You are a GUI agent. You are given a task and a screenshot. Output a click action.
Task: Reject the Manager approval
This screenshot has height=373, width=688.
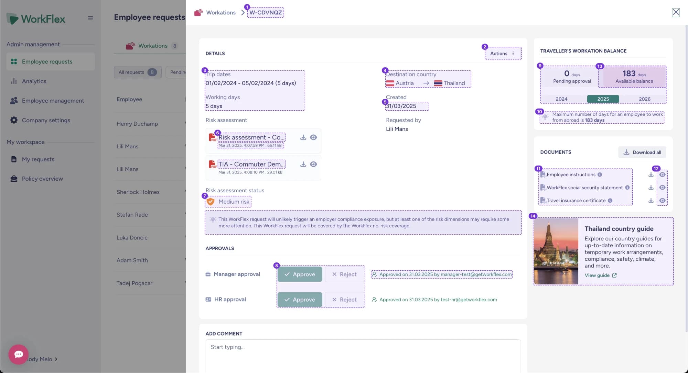[344, 274]
